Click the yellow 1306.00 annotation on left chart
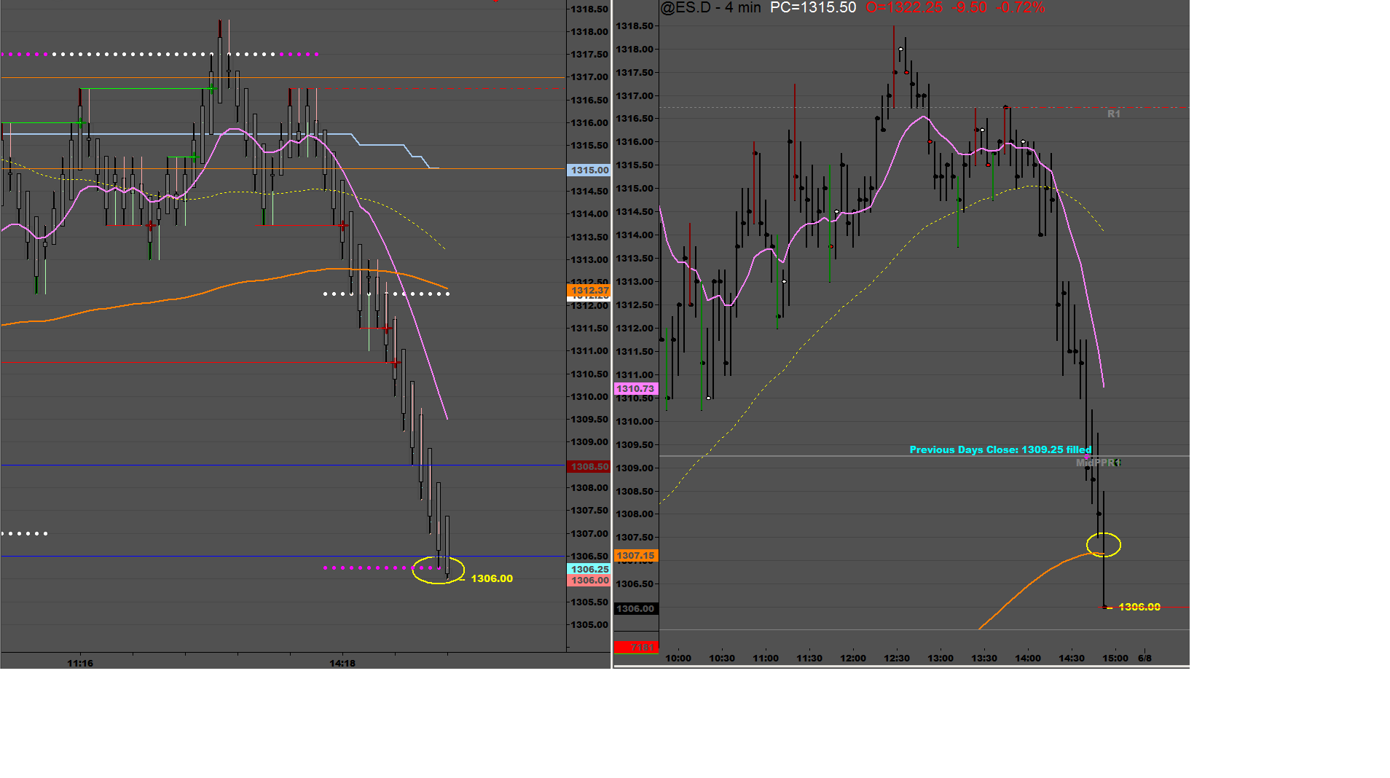 click(x=492, y=578)
